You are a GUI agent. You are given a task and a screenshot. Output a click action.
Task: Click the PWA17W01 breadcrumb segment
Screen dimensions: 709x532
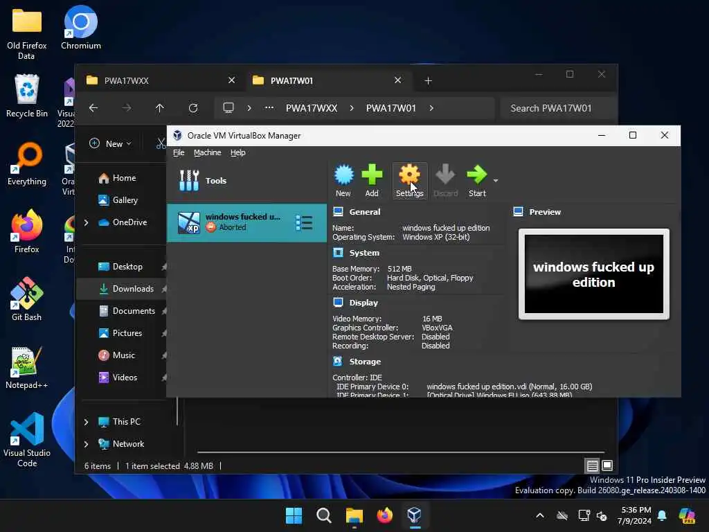(391, 108)
